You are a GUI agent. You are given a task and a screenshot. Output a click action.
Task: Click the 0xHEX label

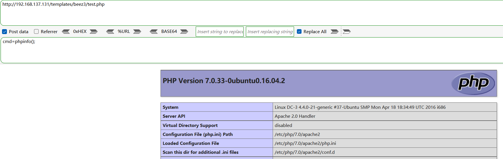coord(80,31)
